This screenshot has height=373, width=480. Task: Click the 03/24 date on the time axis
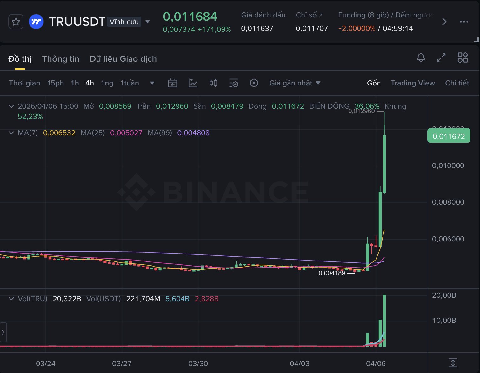(x=46, y=363)
